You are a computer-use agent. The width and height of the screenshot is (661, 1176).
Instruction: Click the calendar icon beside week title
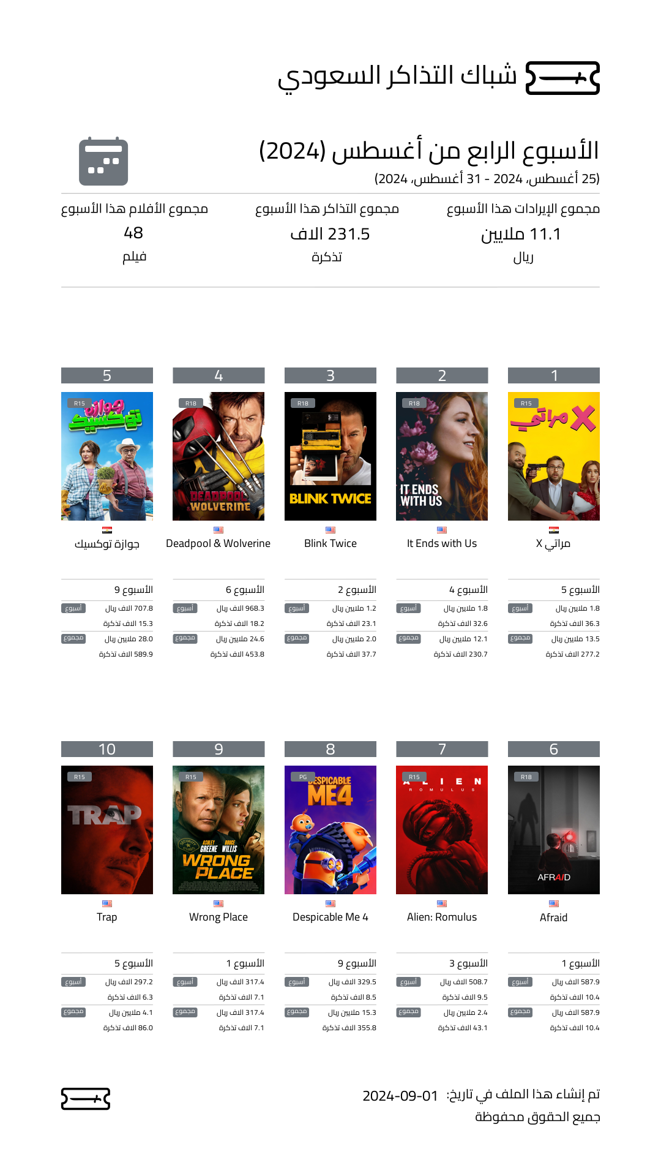(103, 162)
